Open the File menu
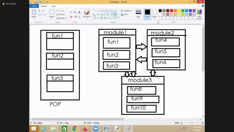Image resolution: width=234 pixels, height=132 pixels. coord(34,6)
